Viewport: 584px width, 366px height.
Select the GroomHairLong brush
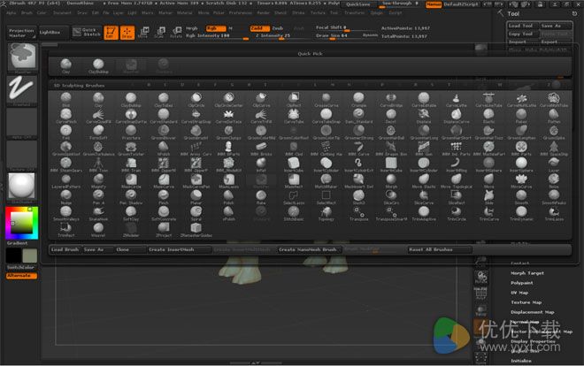pyautogui.click(x=424, y=133)
